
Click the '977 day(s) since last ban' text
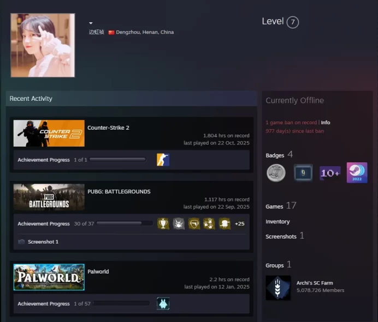(x=295, y=131)
